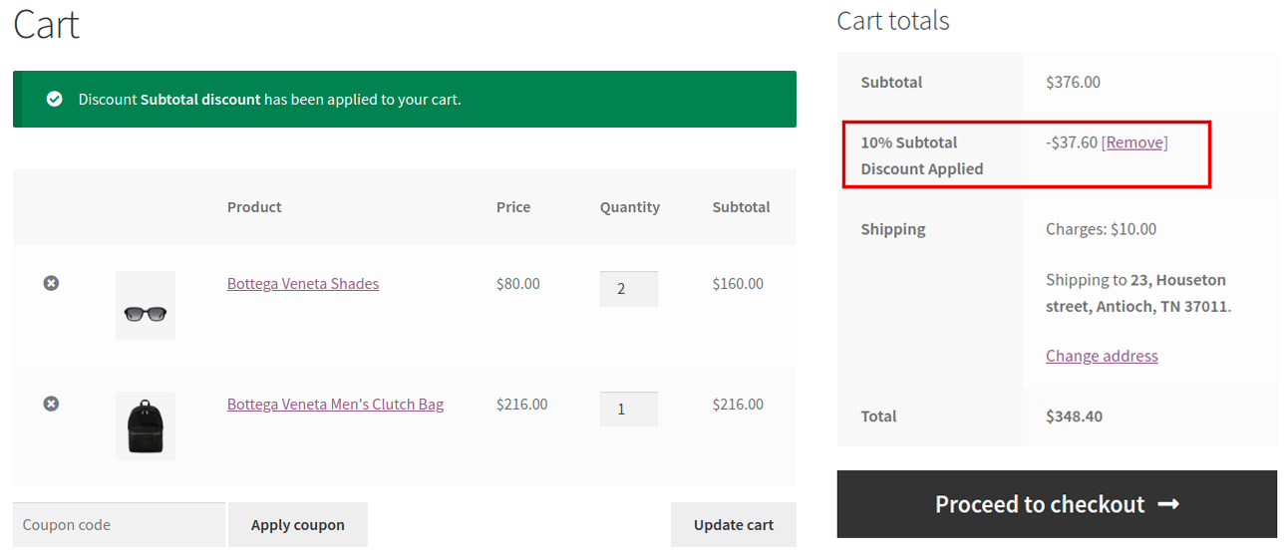1288x555 pixels.
Task: Click the checkmark icon in the green notice
Action: (x=55, y=99)
